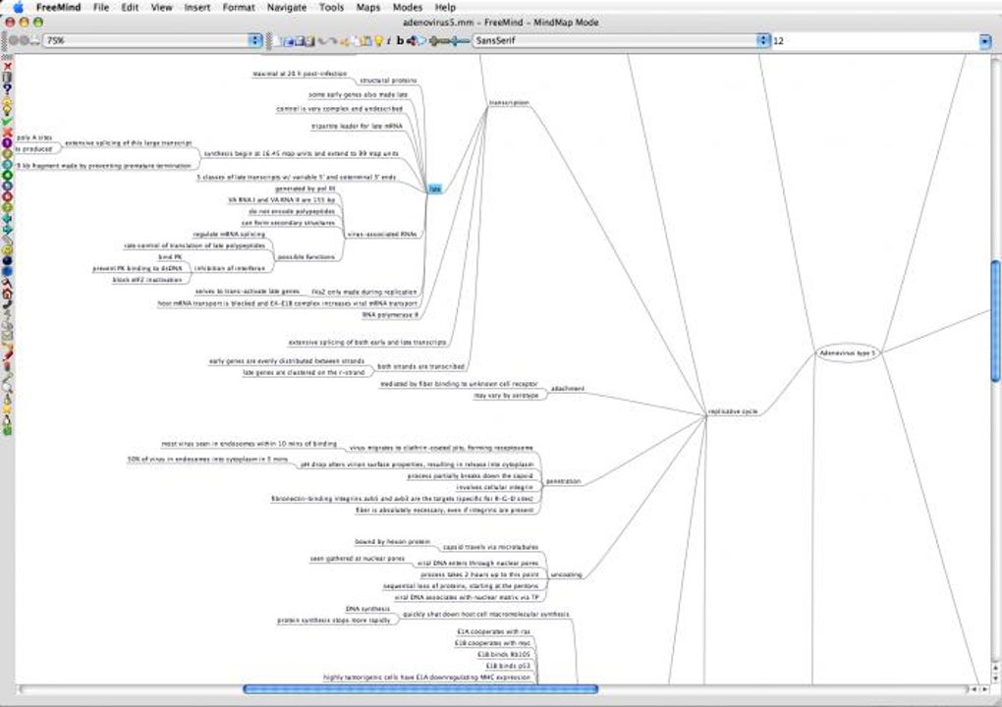Toggle bold with the b button
This screenshot has width=1002, height=707.
[x=400, y=41]
